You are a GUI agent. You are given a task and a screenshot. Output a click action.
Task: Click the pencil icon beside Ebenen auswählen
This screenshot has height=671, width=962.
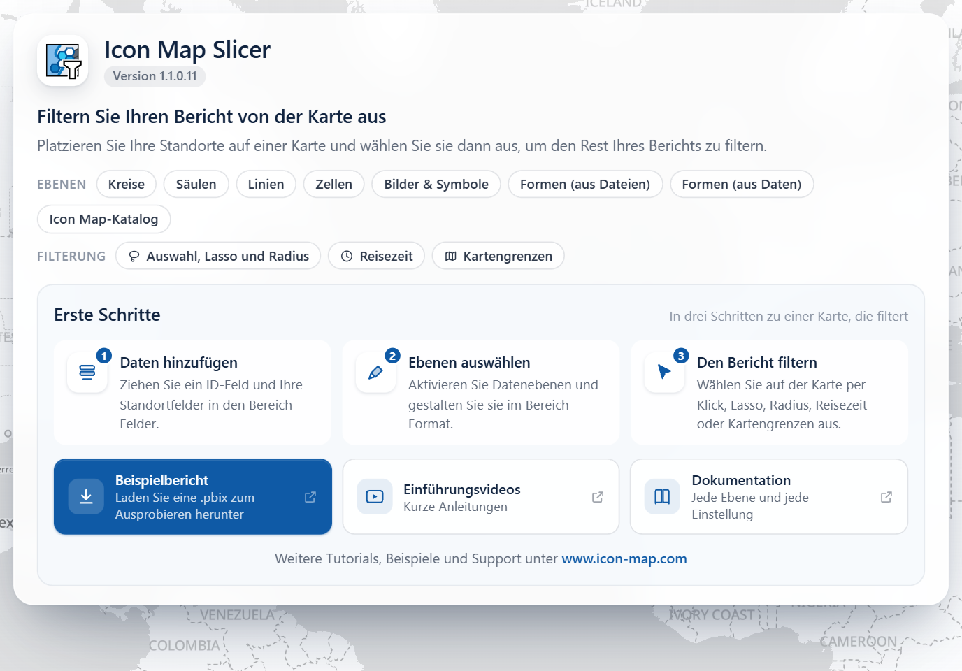375,372
